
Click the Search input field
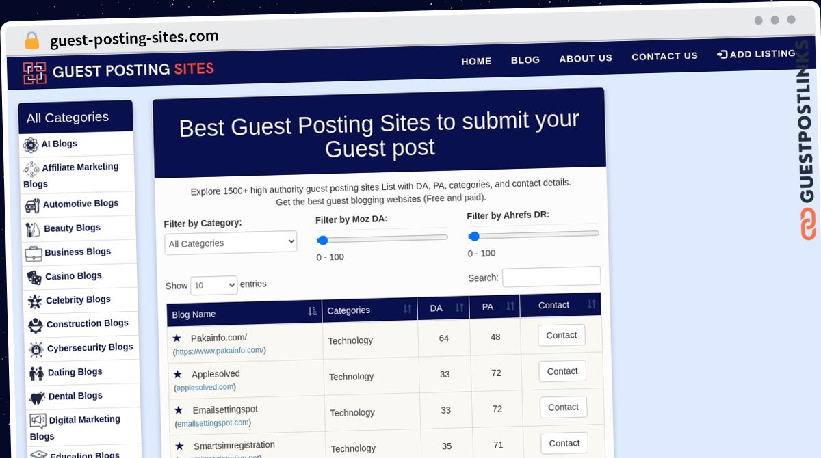tap(551, 276)
